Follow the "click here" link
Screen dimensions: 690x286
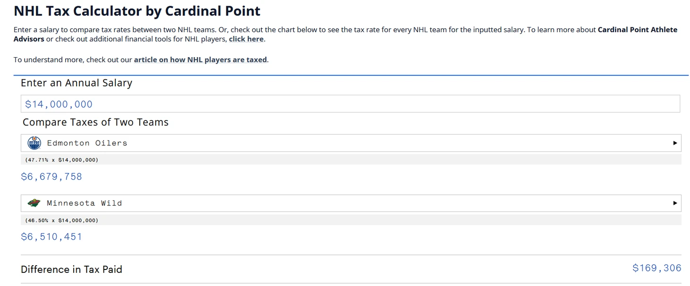coord(246,39)
